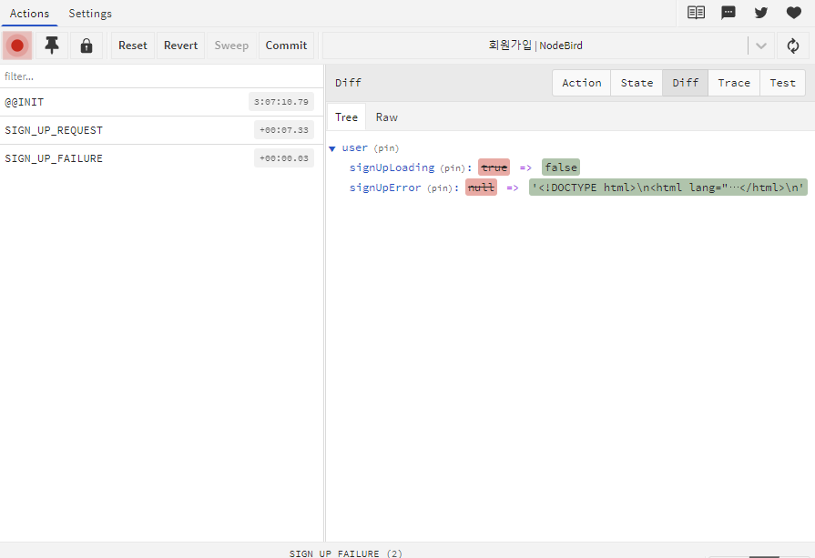Click the heart support icon

794,13
